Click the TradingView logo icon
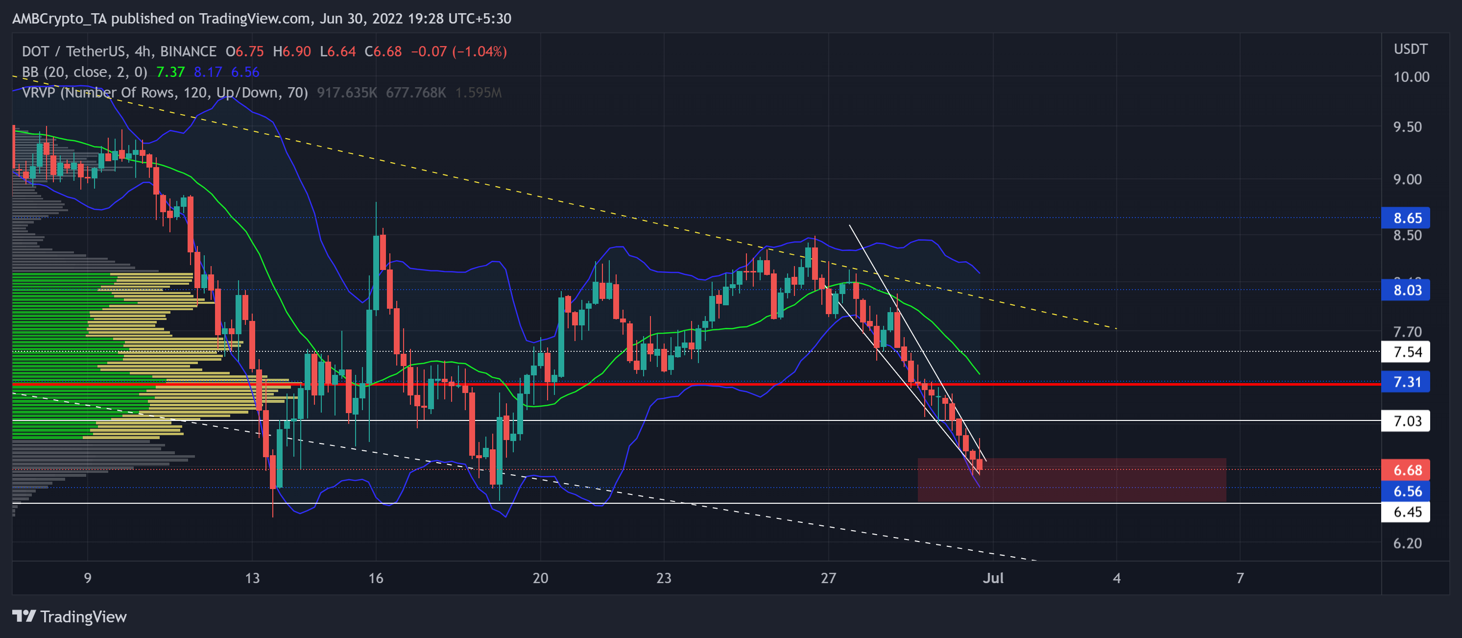 pyautogui.click(x=24, y=616)
